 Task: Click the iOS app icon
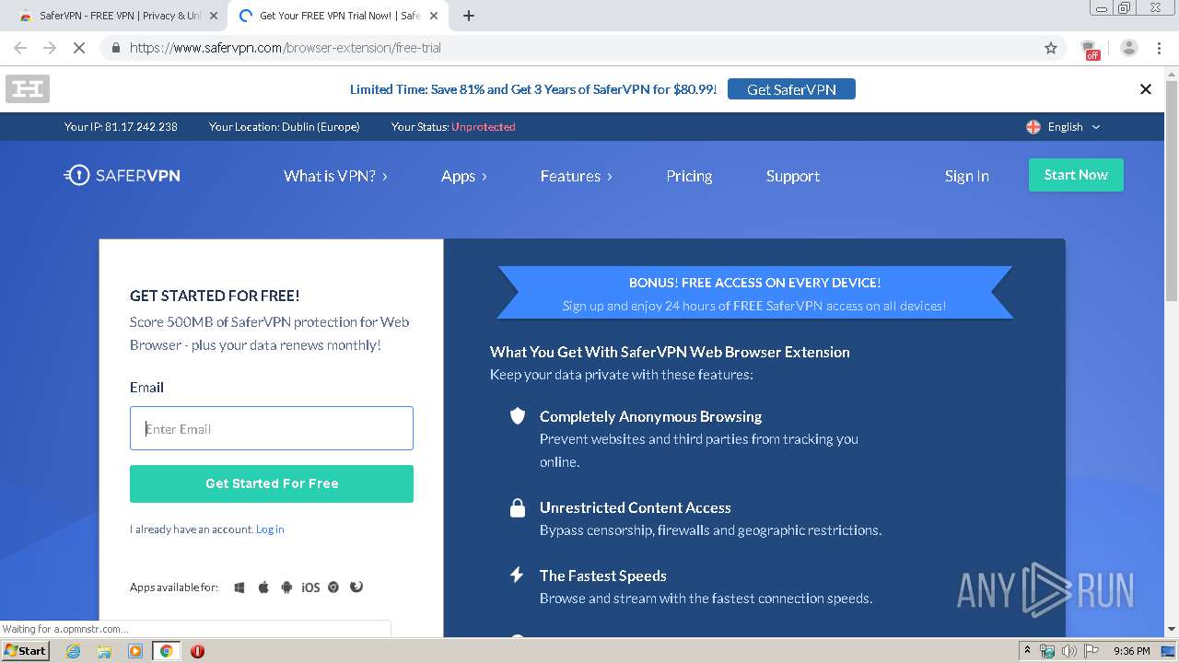pyautogui.click(x=310, y=587)
